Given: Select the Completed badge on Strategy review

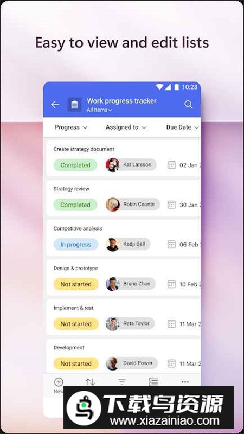Looking at the screenshot, I should (75, 205).
